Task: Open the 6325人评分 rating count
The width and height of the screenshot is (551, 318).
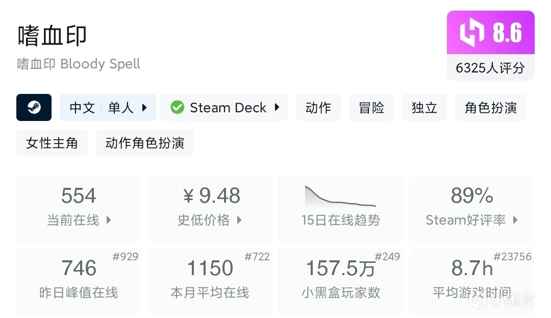Action: pos(490,68)
